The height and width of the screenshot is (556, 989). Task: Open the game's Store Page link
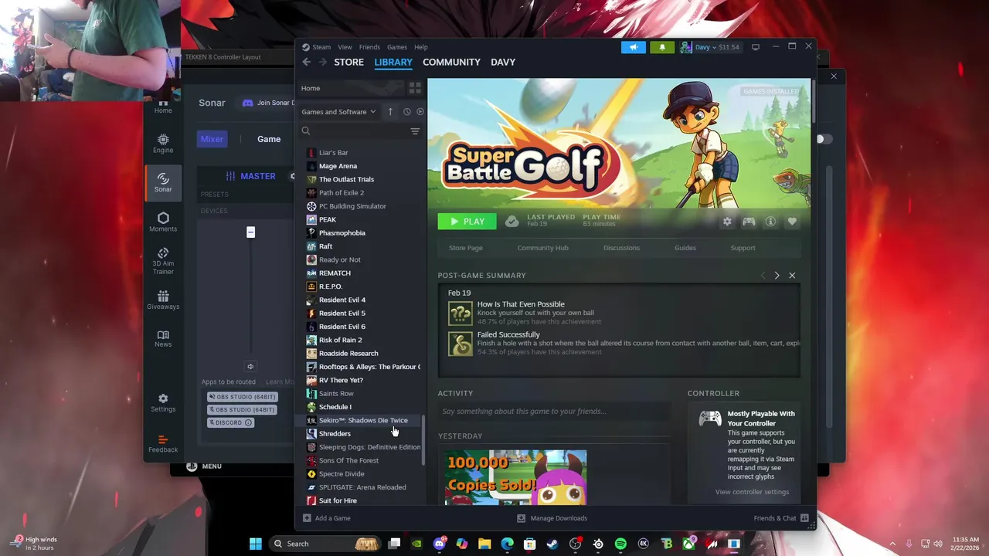[x=466, y=248]
